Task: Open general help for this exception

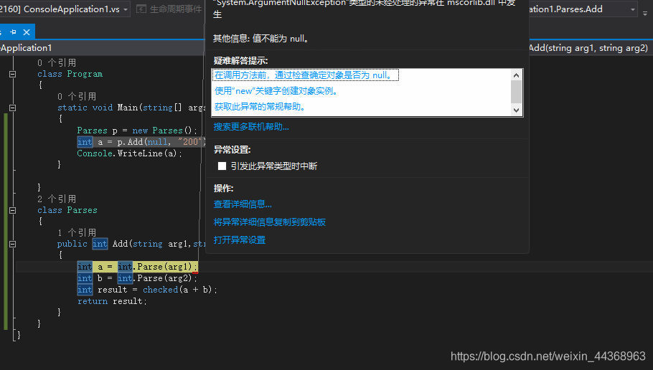Action: coord(260,107)
